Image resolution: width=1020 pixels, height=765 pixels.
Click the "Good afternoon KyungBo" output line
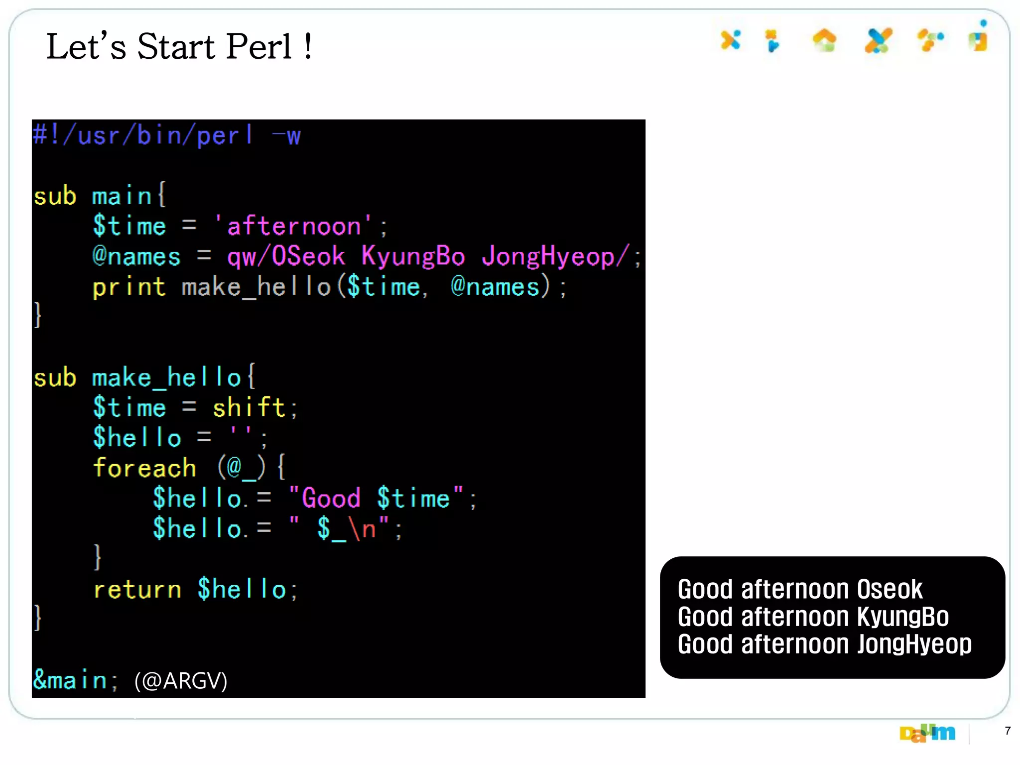(813, 617)
